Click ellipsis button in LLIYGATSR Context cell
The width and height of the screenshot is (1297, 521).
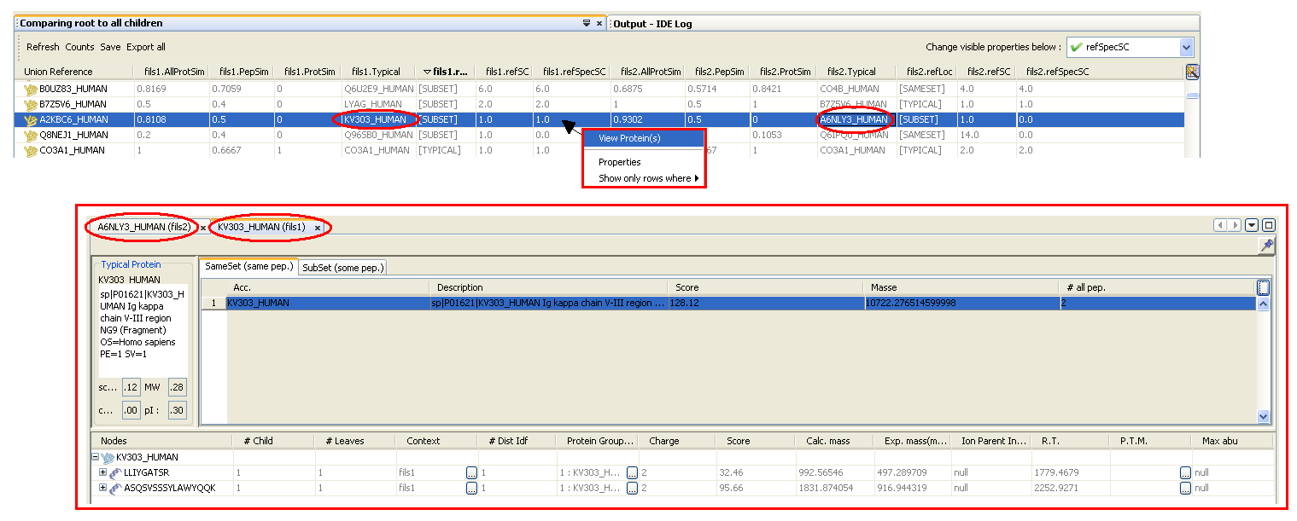tap(471, 472)
